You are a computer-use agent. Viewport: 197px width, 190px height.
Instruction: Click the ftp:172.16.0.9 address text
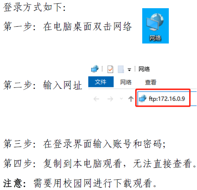(x=167, y=98)
